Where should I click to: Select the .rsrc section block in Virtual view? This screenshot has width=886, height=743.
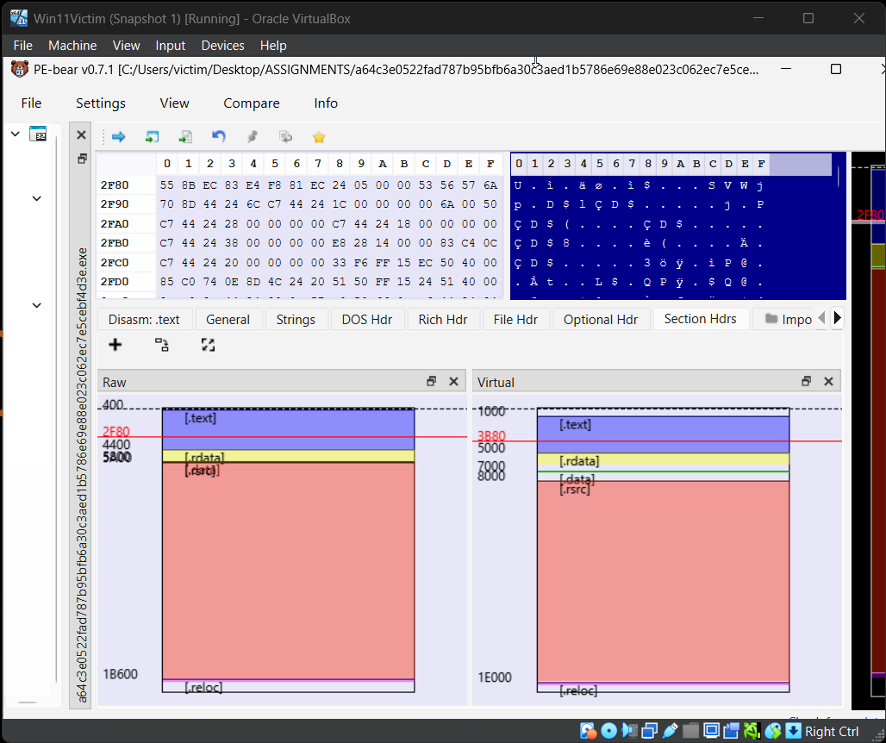click(663, 578)
